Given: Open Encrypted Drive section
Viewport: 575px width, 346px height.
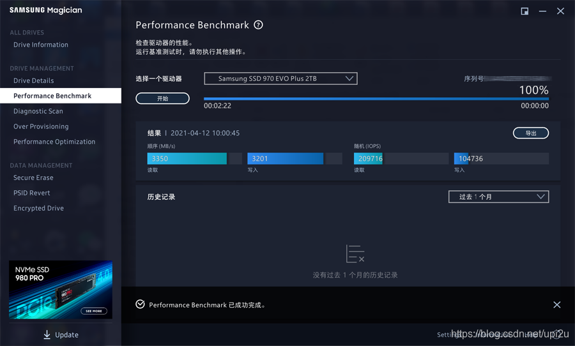Looking at the screenshot, I should tap(38, 208).
